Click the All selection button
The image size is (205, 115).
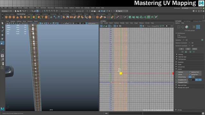tap(181, 49)
